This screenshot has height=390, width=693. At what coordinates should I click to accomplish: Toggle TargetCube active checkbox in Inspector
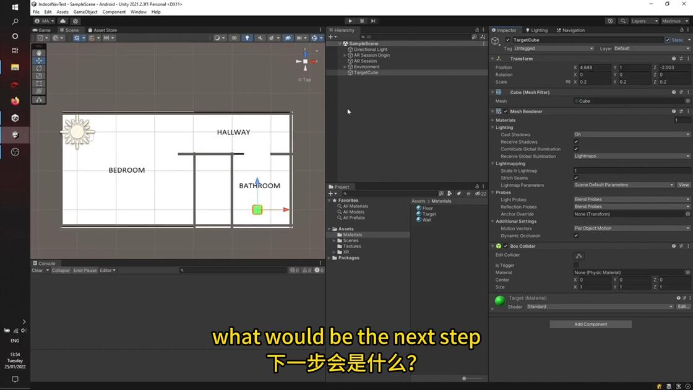pos(508,40)
